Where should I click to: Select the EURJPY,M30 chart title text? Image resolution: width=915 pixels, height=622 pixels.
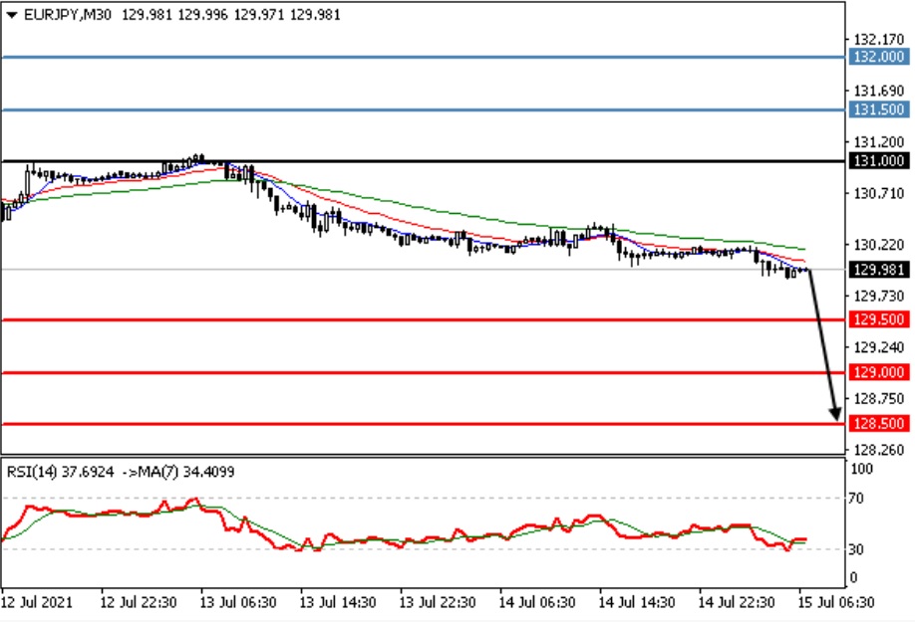click(x=68, y=15)
